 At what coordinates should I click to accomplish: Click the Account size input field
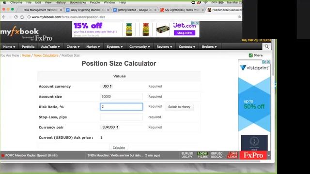tap(122, 97)
